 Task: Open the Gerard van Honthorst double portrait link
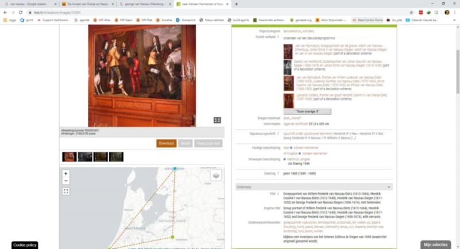tap(341, 65)
